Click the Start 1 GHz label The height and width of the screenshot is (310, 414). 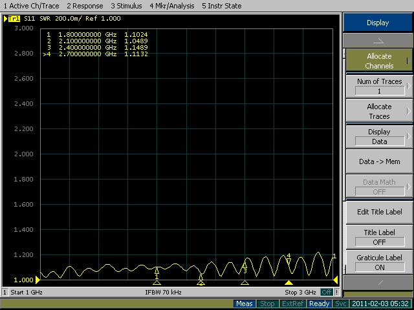[27, 292]
